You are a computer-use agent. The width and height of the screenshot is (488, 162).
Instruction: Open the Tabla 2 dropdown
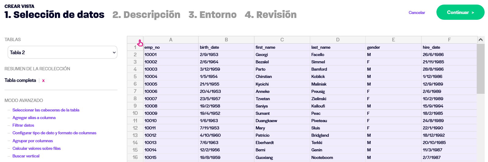click(63, 52)
